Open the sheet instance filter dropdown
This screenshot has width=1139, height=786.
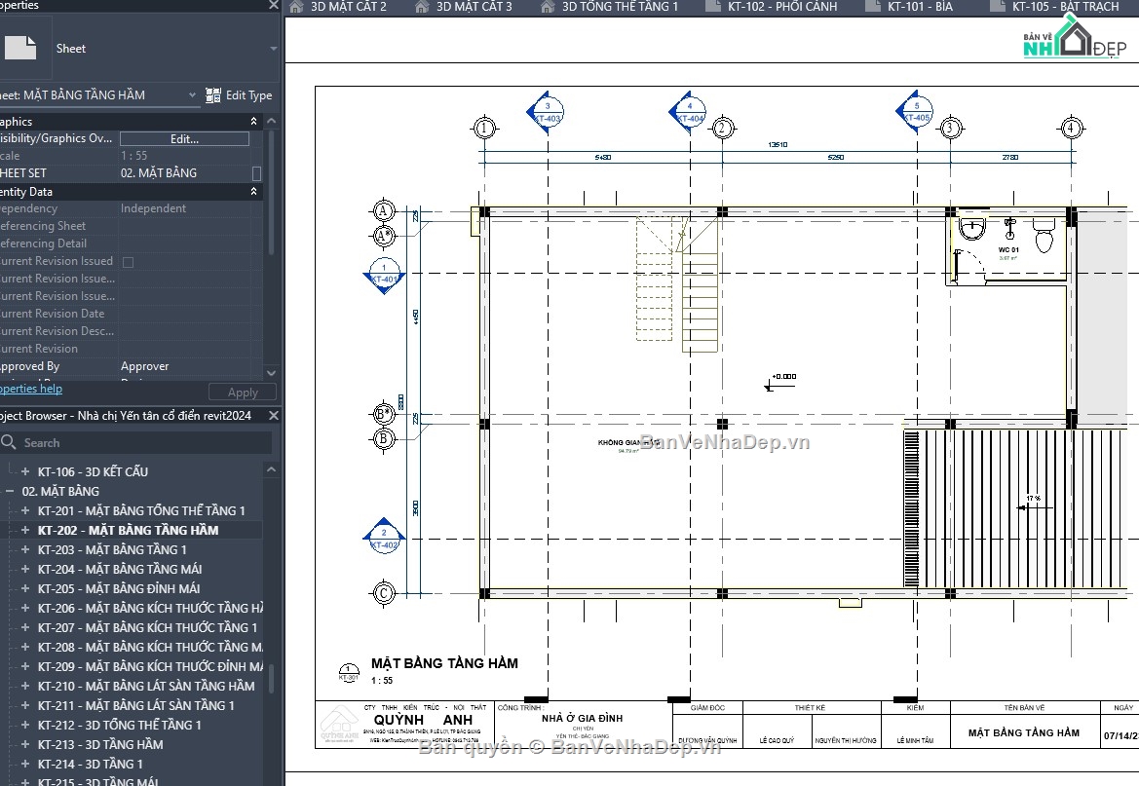[192, 95]
